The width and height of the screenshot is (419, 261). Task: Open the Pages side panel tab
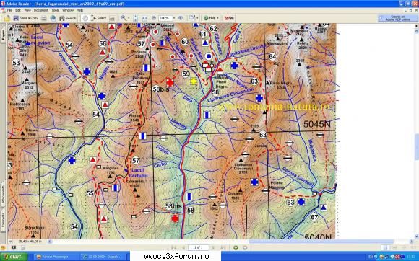[x=3, y=35]
